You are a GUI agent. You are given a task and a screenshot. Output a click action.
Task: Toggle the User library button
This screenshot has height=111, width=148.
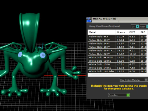144,27
